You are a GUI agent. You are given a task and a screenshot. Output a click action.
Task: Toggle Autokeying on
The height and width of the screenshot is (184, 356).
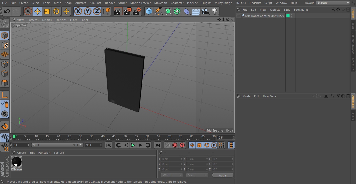click(x=175, y=145)
